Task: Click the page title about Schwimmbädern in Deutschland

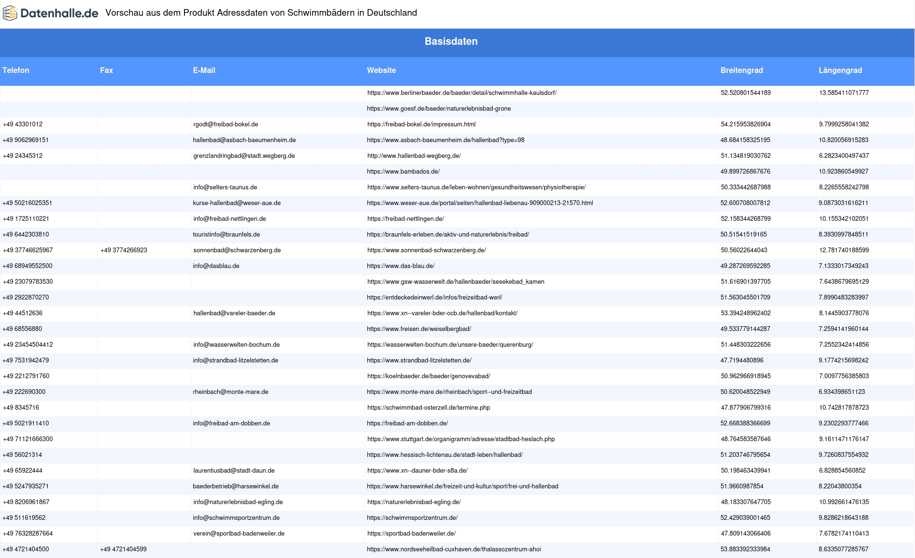Action: tap(261, 13)
